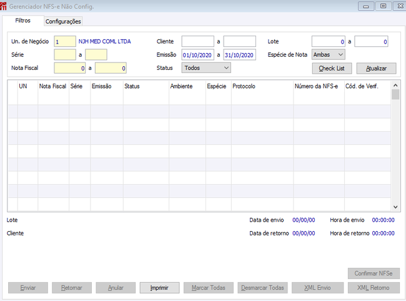
Task: Open the Status dropdown showing Todos
Action: pos(206,68)
